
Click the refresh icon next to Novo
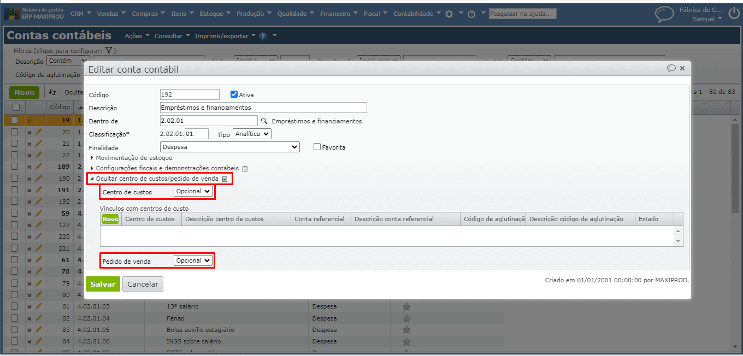[x=52, y=92]
